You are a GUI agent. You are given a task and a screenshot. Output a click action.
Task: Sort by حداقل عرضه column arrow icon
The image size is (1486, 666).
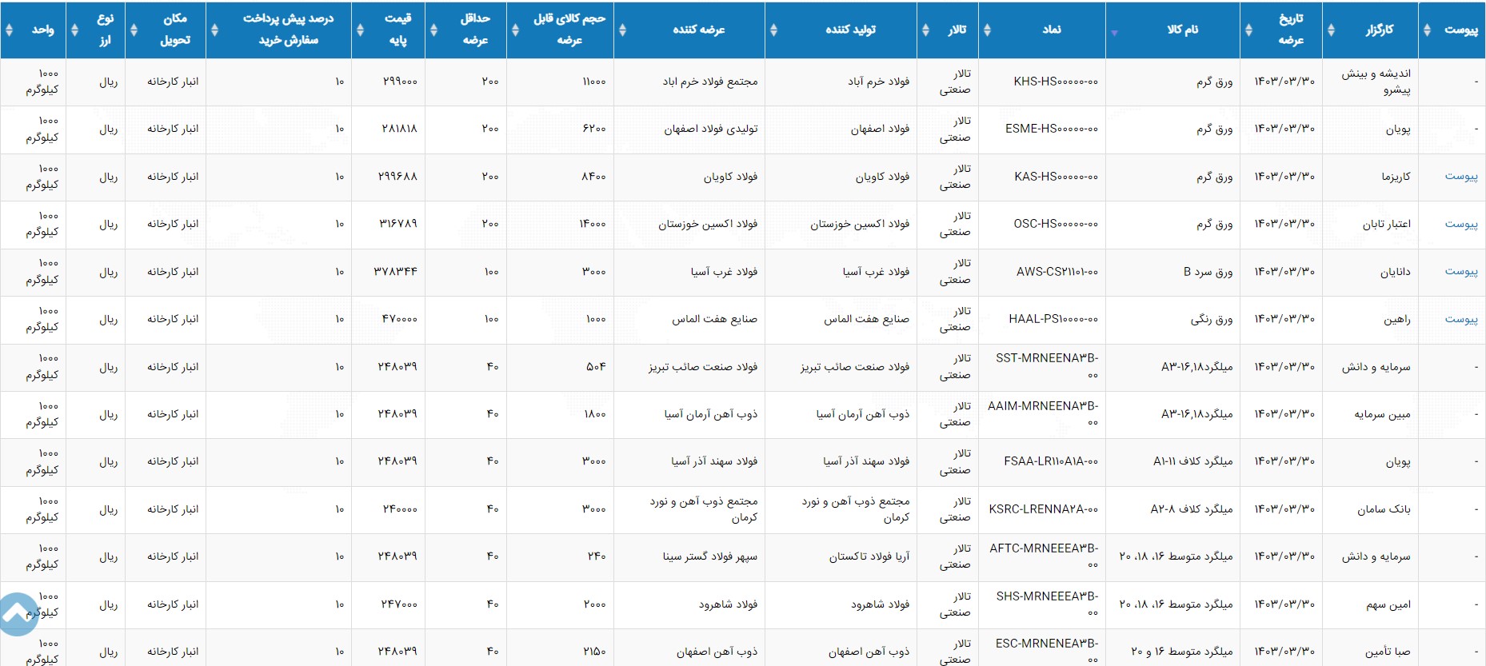pos(433,30)
